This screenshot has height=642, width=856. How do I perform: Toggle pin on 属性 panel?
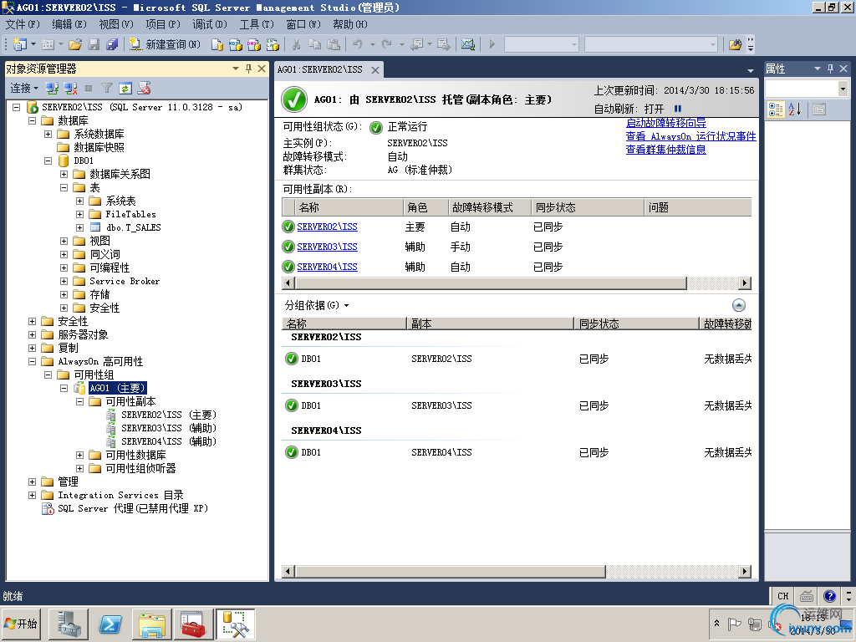(830, 69)
